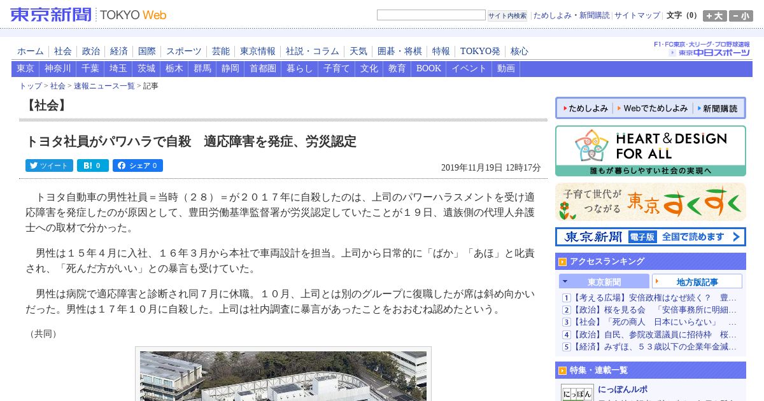Decrease text size with 小 button
Viewport: 764px width, 401px height.
[741, 16]
